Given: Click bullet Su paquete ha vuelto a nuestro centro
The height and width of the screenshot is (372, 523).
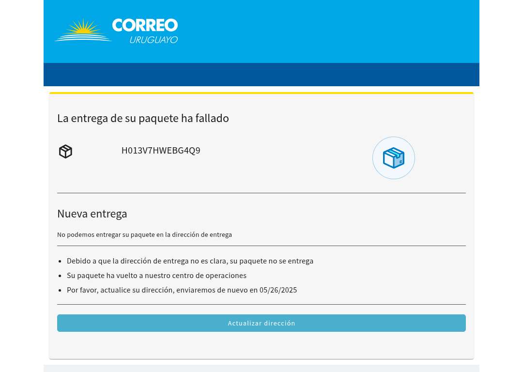Looking at the screenshot, I should click(x=156, y=276).
